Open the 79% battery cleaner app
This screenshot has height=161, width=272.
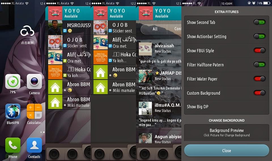tap(13, 81)
